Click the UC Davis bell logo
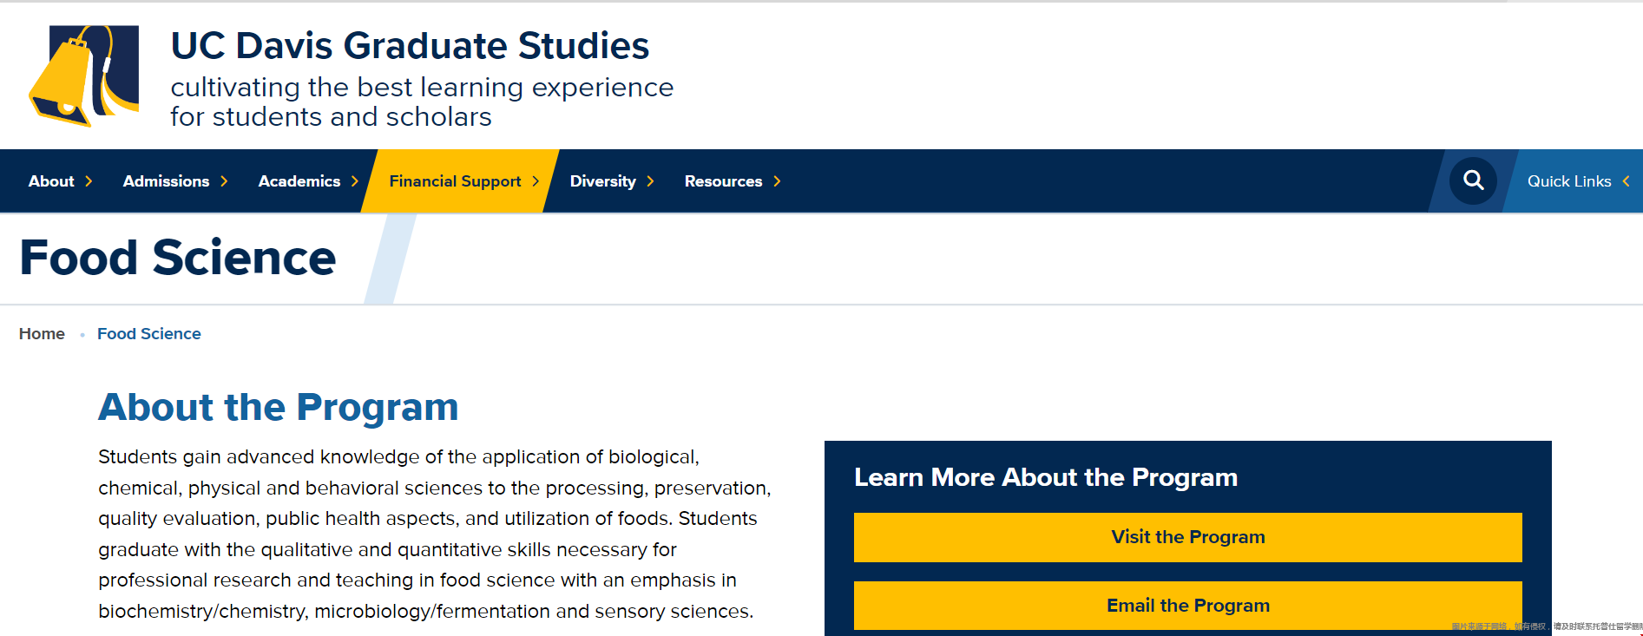The height and width of the screenshot is (636, 1643). pos(84,76)
